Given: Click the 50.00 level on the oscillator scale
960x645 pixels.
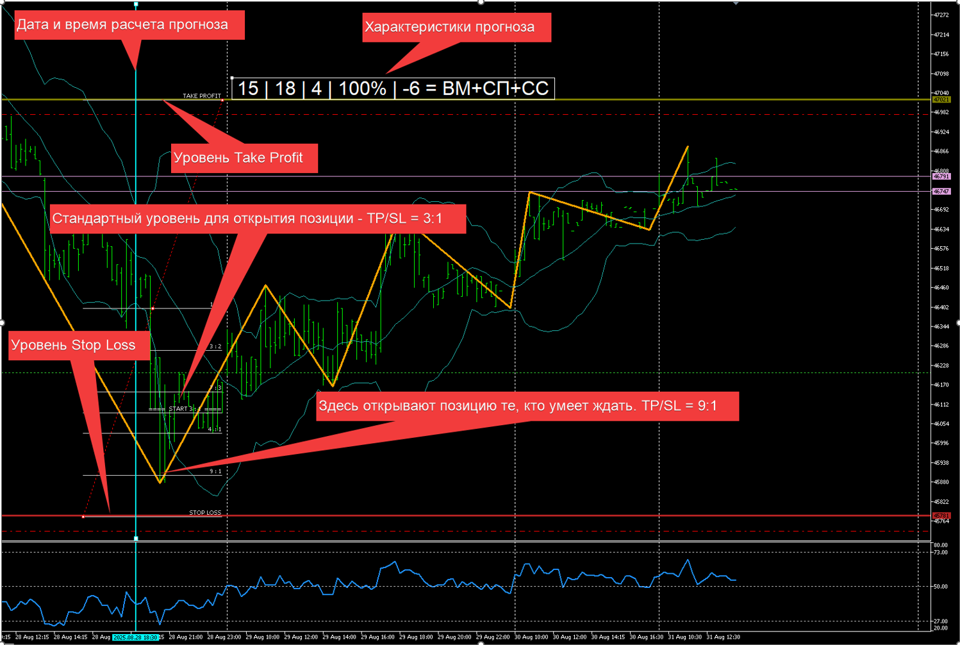Looking at the screenshot, I should pyautogui.click(x=940, y=587).
